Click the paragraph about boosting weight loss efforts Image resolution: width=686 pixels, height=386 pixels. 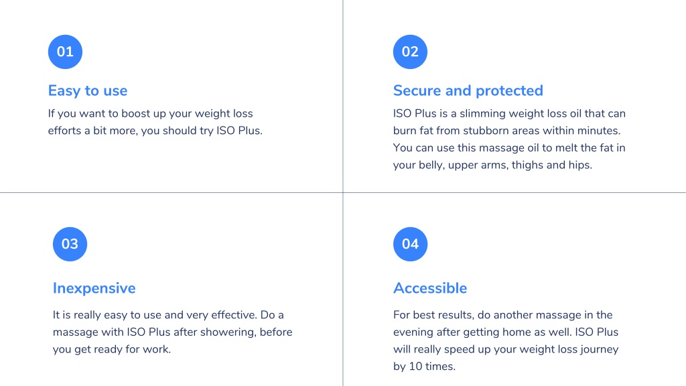[x=155, y=122]
